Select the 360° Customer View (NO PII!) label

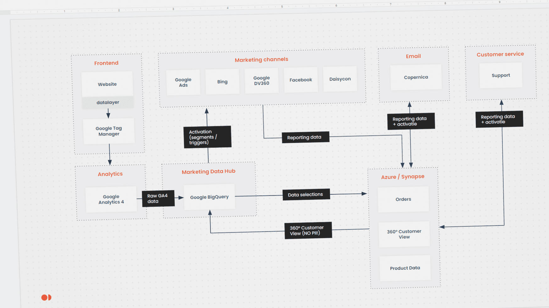(308, 230)
